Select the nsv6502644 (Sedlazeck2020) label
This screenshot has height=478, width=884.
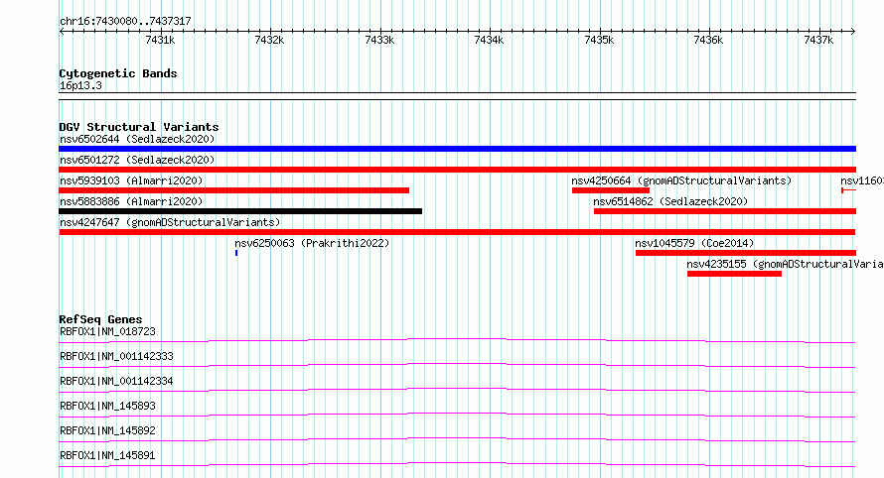[137, 139]
